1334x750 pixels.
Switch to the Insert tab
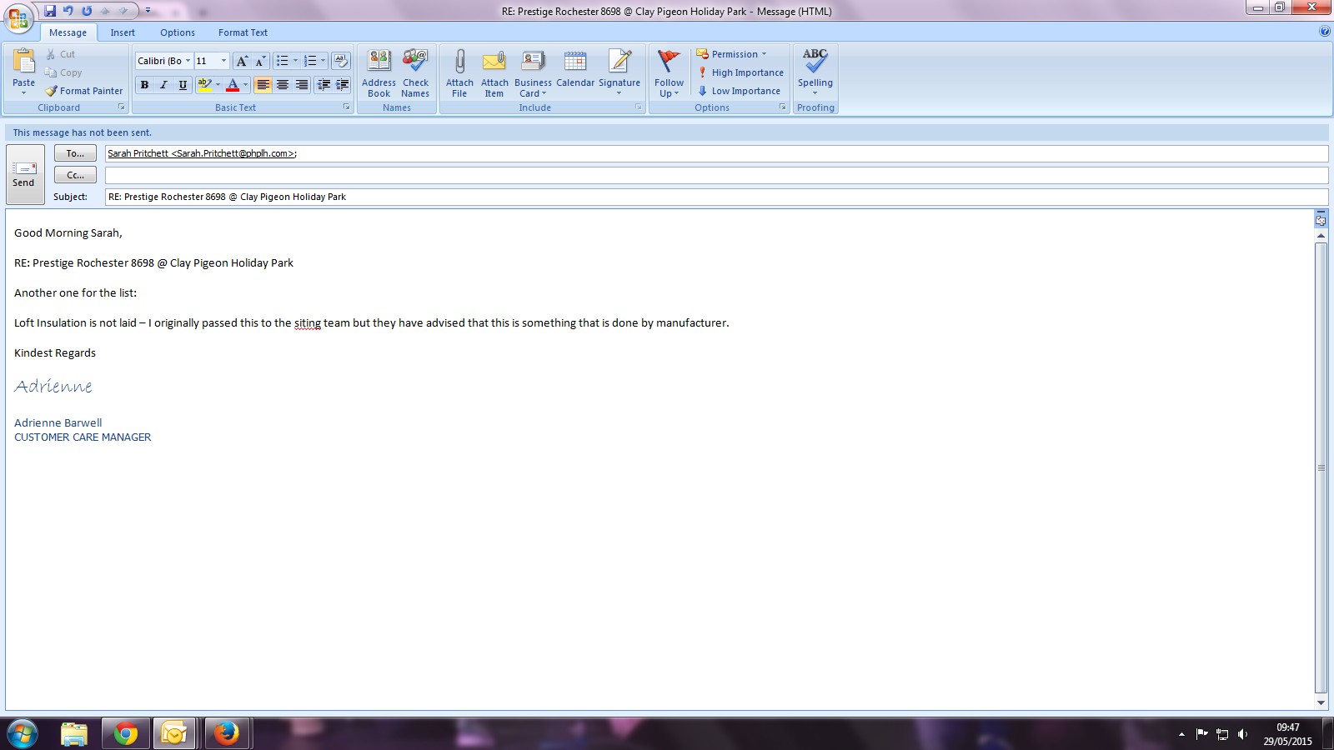point(123,32)
